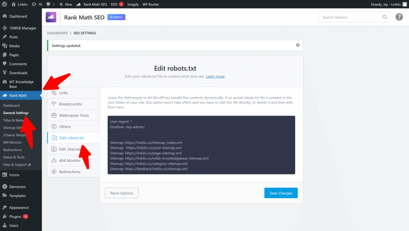Open the Linkilo site home link
The image size is (409, 231).
pos(20,4)
